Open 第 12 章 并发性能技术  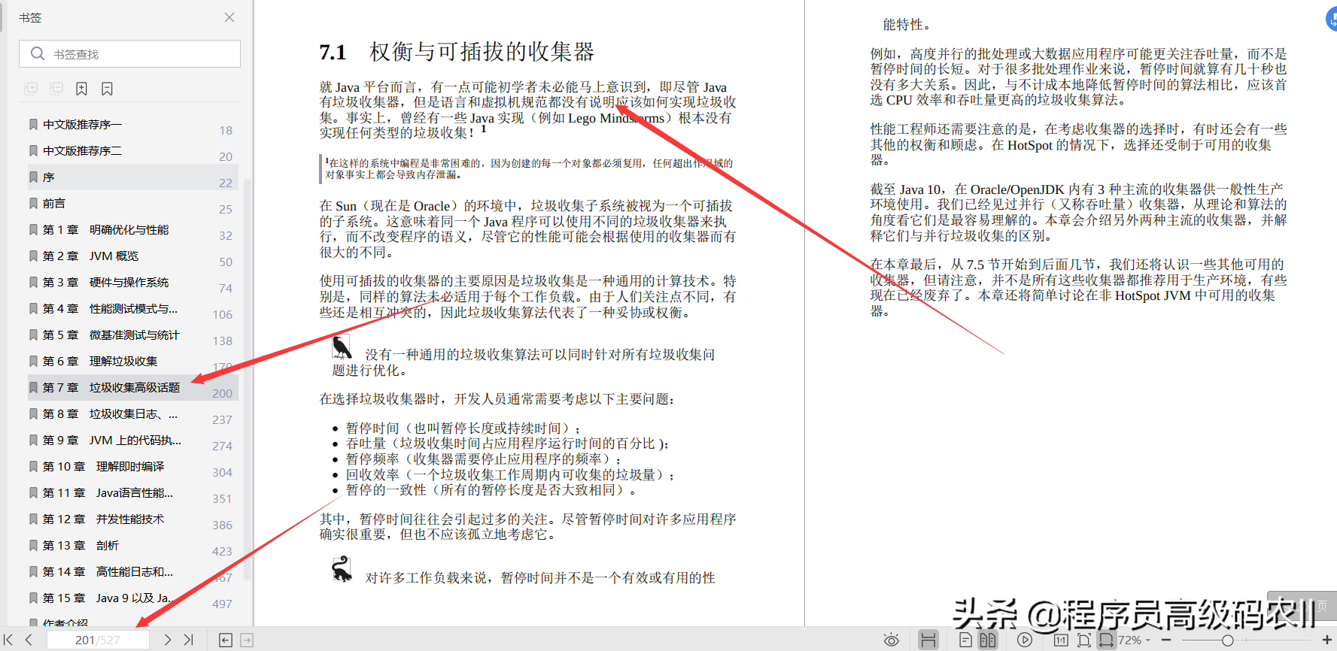pos(132,519)
